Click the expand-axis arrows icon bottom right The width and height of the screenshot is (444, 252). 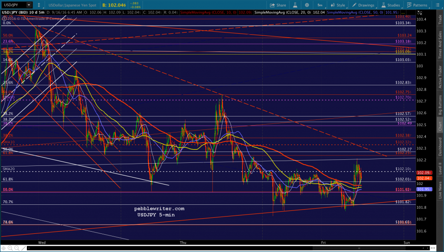tap(433, 248)
